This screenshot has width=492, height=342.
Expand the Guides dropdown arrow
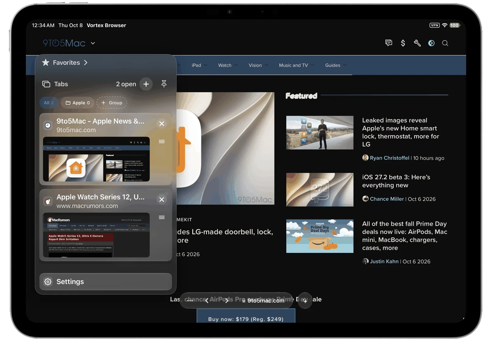click(345, 65)
